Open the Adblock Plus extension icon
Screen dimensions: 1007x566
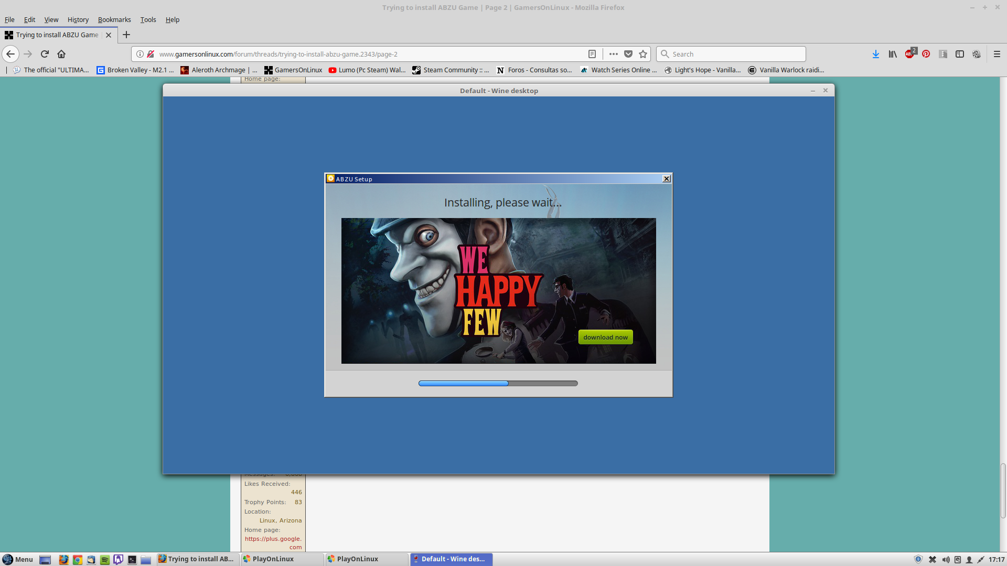click(x=910, y=54)
